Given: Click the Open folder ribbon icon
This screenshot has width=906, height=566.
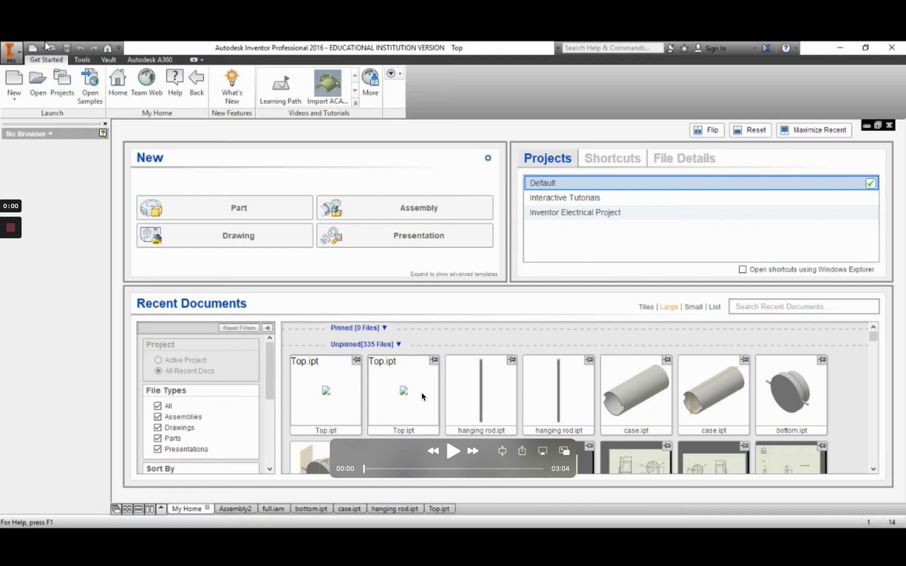Looking at the screenshot, I should pyautogui.click(x=38, y=78).
